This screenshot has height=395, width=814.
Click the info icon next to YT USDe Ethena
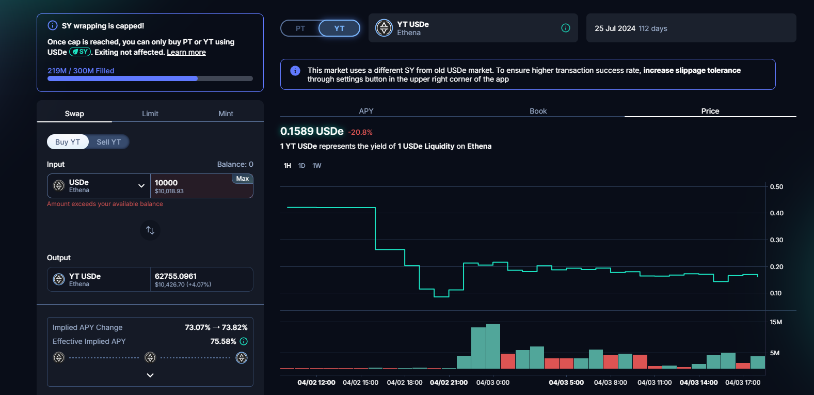pos(566,28)
